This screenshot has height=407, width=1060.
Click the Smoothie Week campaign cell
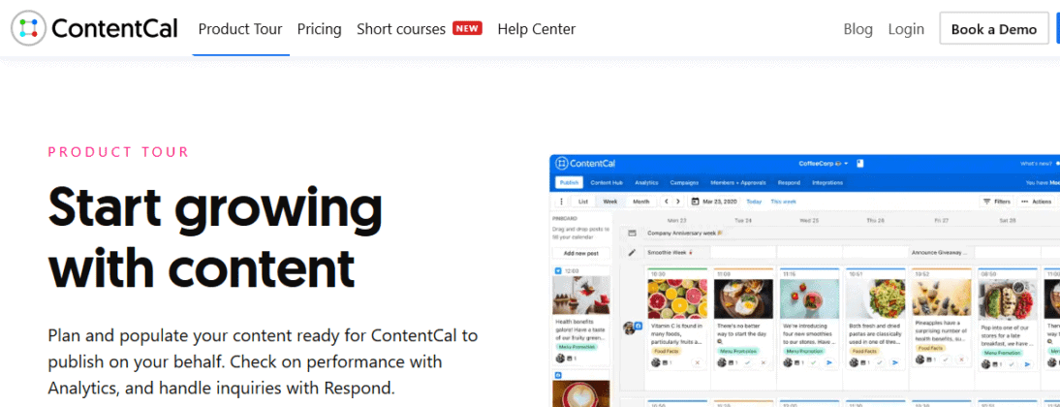676,252
